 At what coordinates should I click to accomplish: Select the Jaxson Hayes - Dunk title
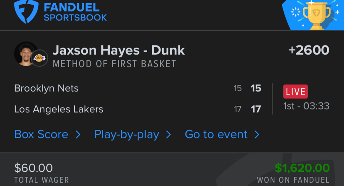[118, 50]
